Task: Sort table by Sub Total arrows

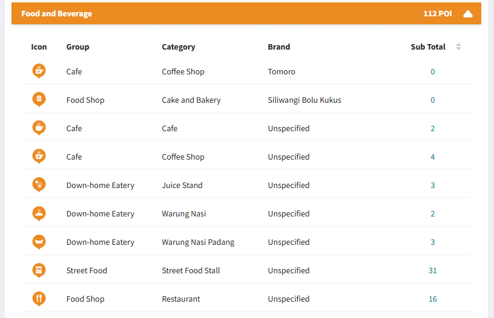Action: tap(458, 47)
